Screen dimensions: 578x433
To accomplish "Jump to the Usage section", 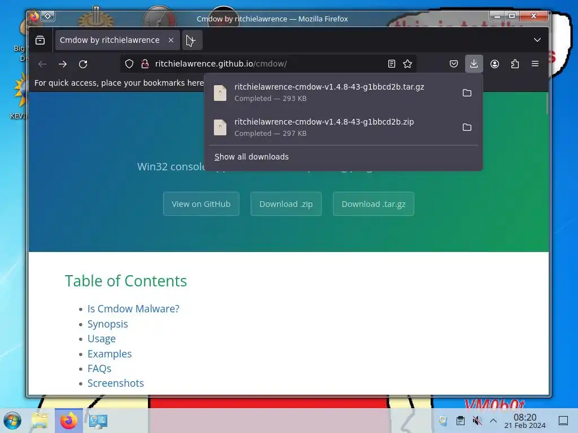I will [x=102, y=339].
